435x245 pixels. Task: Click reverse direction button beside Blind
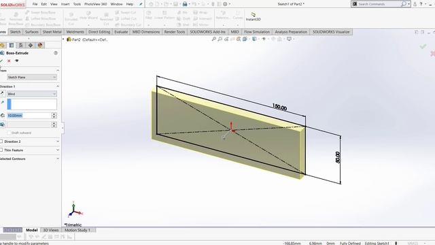(3, 93)
